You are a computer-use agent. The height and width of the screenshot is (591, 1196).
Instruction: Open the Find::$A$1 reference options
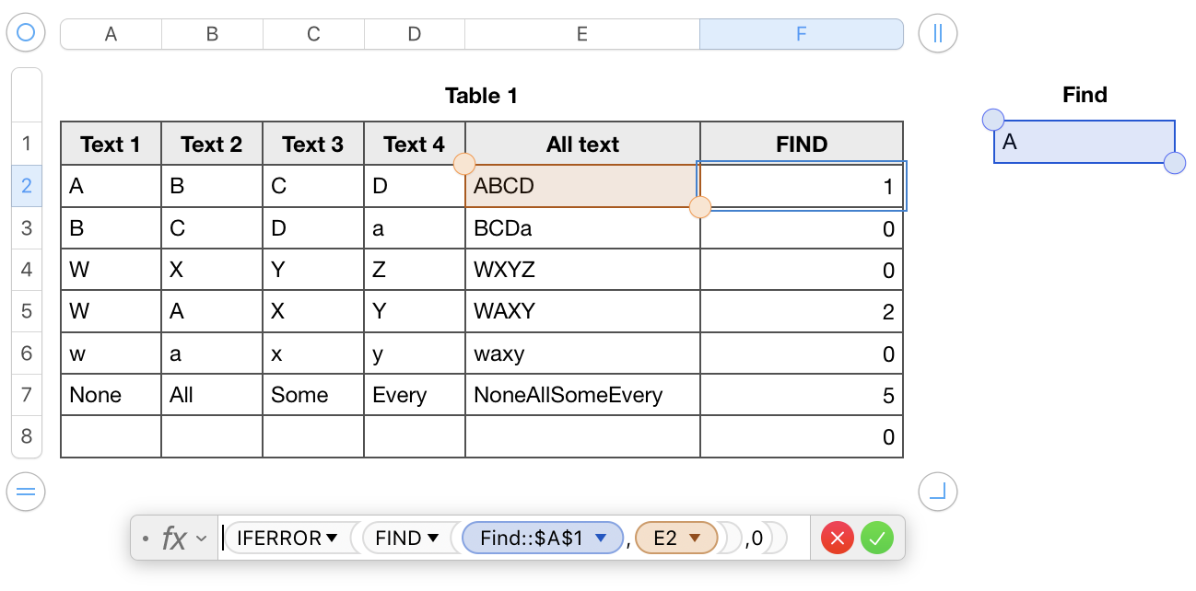[x=601, y=539]
